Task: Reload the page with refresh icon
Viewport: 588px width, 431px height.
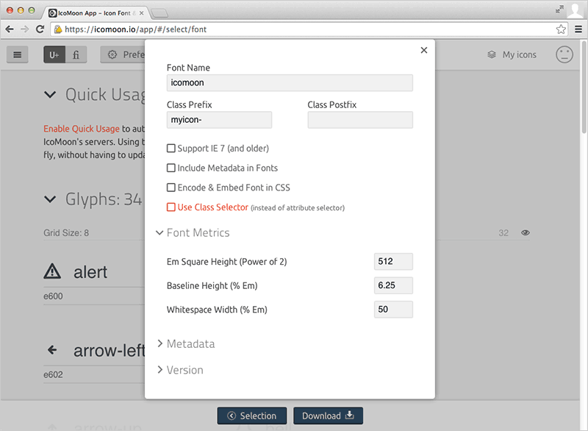Action: (x=40, y=29)
